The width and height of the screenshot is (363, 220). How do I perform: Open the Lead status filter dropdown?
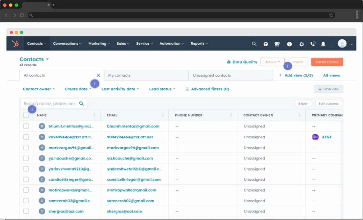coord(162,89)
